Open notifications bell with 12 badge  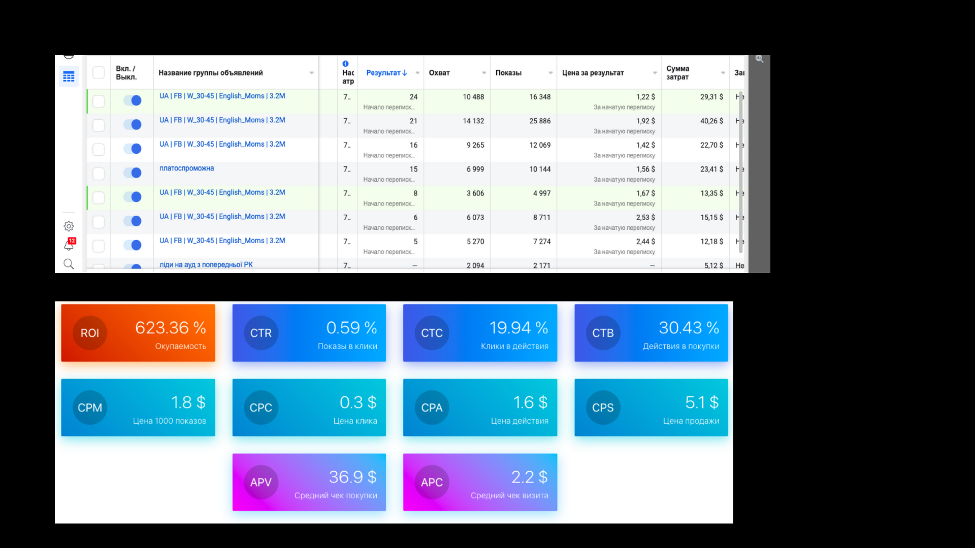70,245
